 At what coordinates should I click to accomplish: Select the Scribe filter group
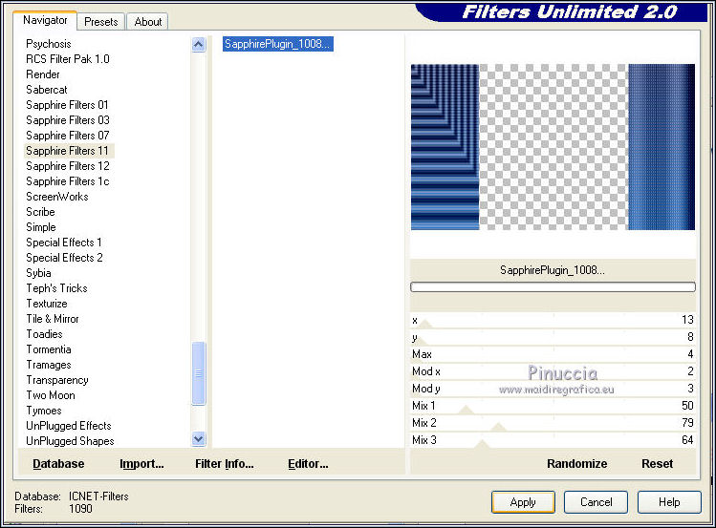click(40, 212)
